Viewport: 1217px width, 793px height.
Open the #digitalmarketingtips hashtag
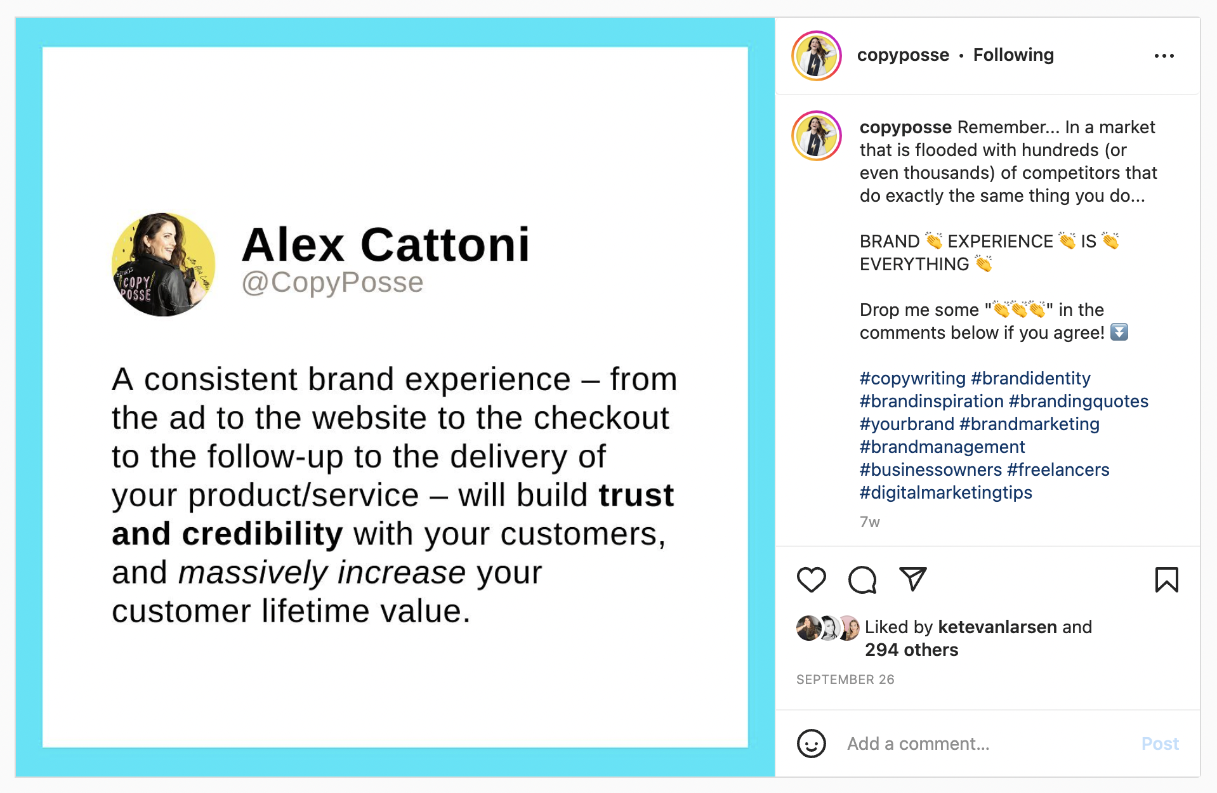pos(945,493)
